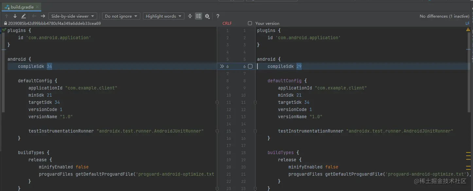Open diff settings gear menu
Viewport: 473px width, 191px height.
pyautogui.click(x=207, y=16)
